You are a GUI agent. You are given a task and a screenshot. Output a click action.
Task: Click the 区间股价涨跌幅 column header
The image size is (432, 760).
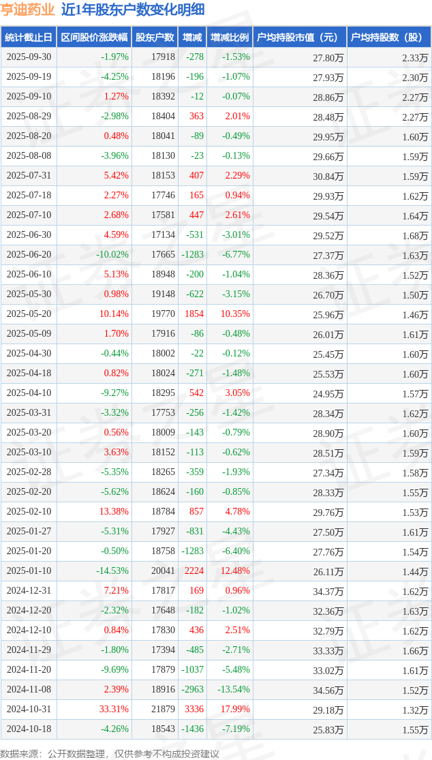point(93,37)
